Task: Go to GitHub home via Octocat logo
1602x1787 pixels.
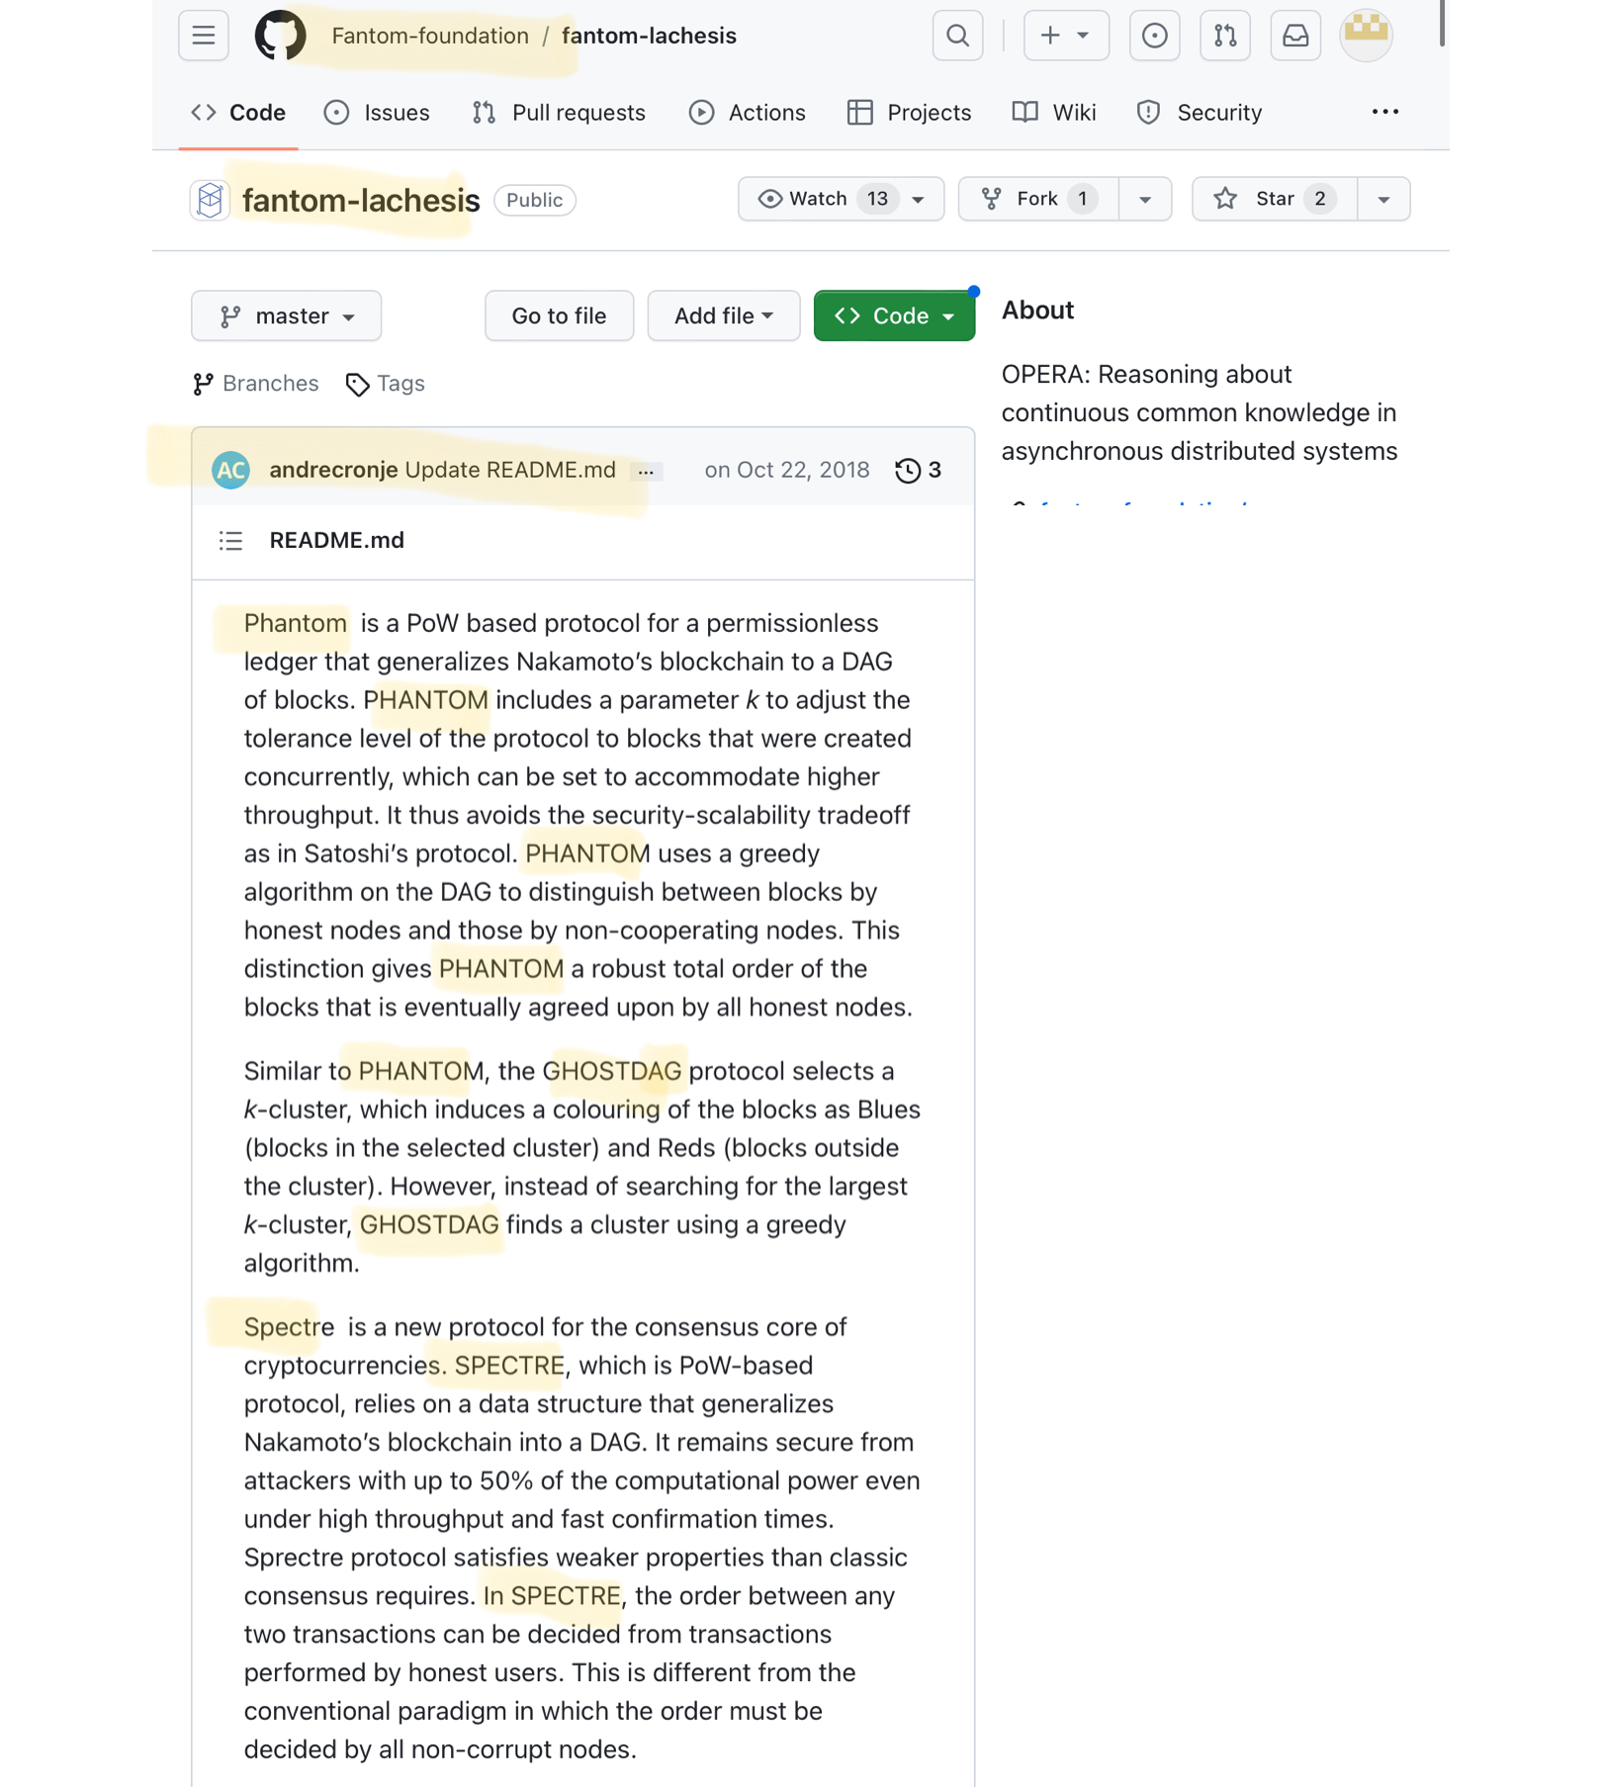Action: pyautogui.click(x=281, y=36)
